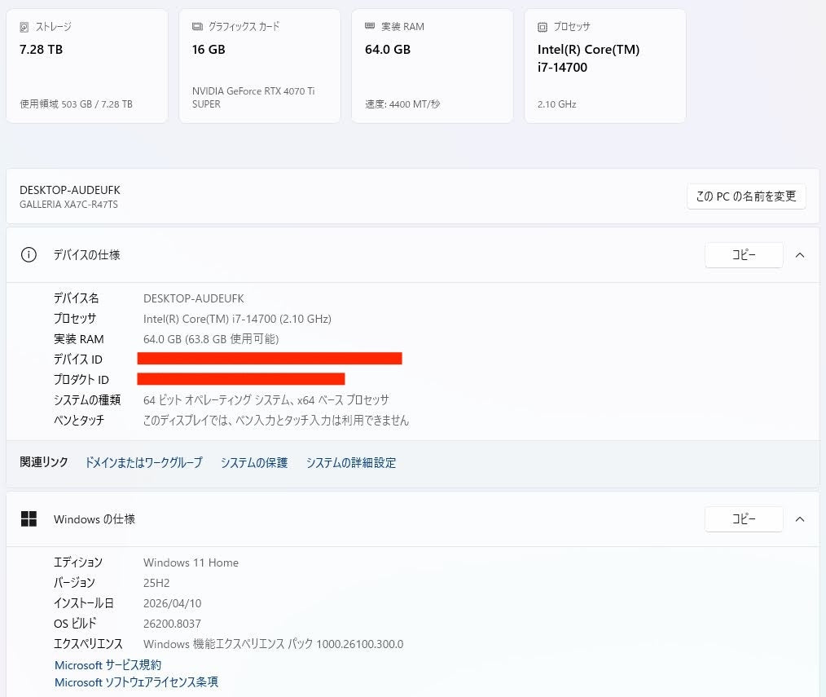Click the インストール日 label

(x=84, y=603)
